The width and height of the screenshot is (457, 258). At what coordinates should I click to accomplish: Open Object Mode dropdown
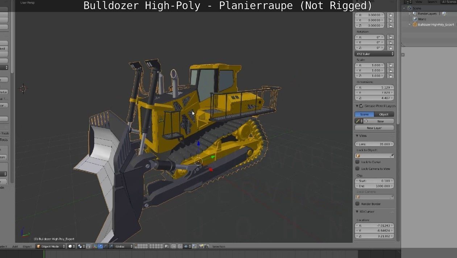pos(51,246)
